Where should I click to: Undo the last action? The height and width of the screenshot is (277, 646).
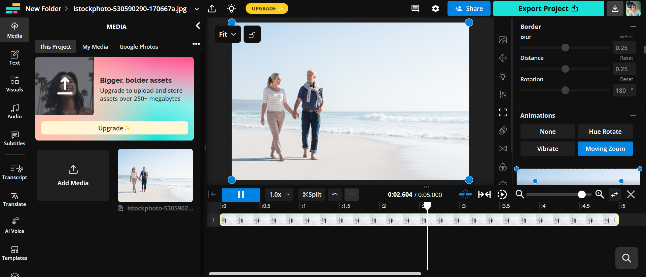point(335,195)
